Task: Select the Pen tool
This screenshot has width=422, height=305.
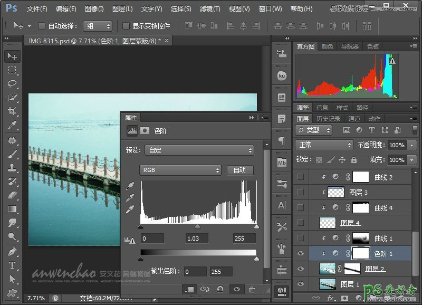Action: click(x=13, y=251)
